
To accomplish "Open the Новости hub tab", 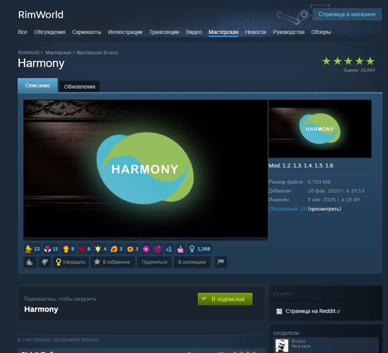I will (x=255, y=32).
